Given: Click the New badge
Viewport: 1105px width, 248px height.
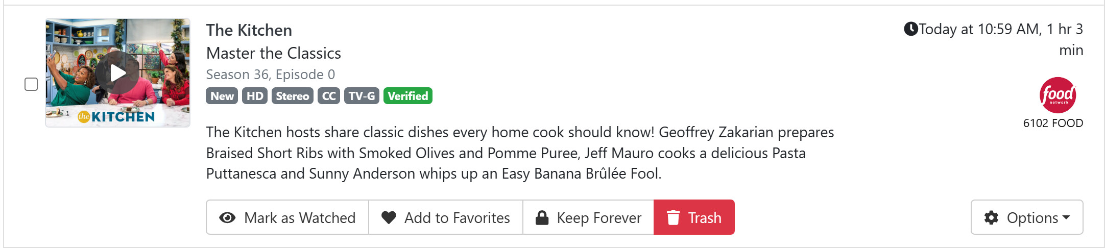Looking at the screenshot, I should (222, 96).
